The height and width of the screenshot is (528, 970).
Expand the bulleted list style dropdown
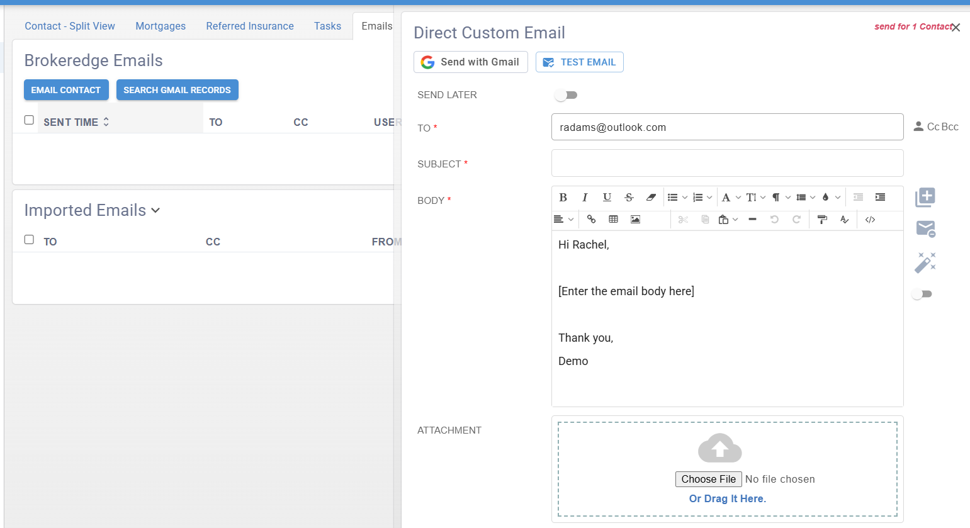tap(685, 198)
